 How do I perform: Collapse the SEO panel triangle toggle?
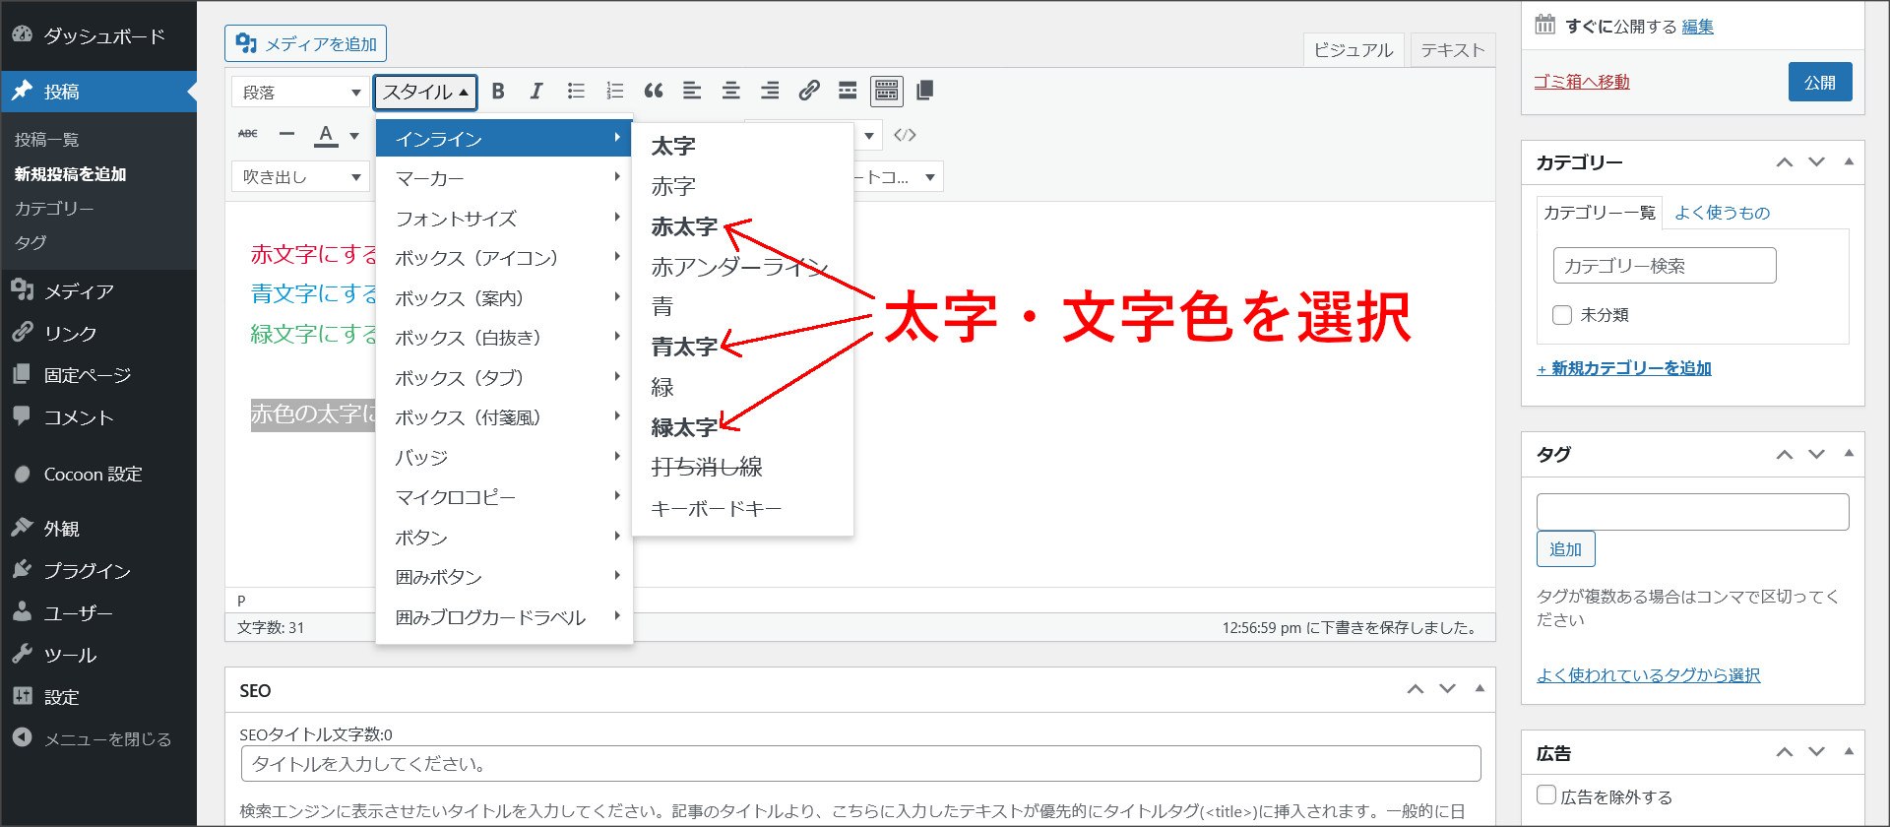tap(1480, 688)
